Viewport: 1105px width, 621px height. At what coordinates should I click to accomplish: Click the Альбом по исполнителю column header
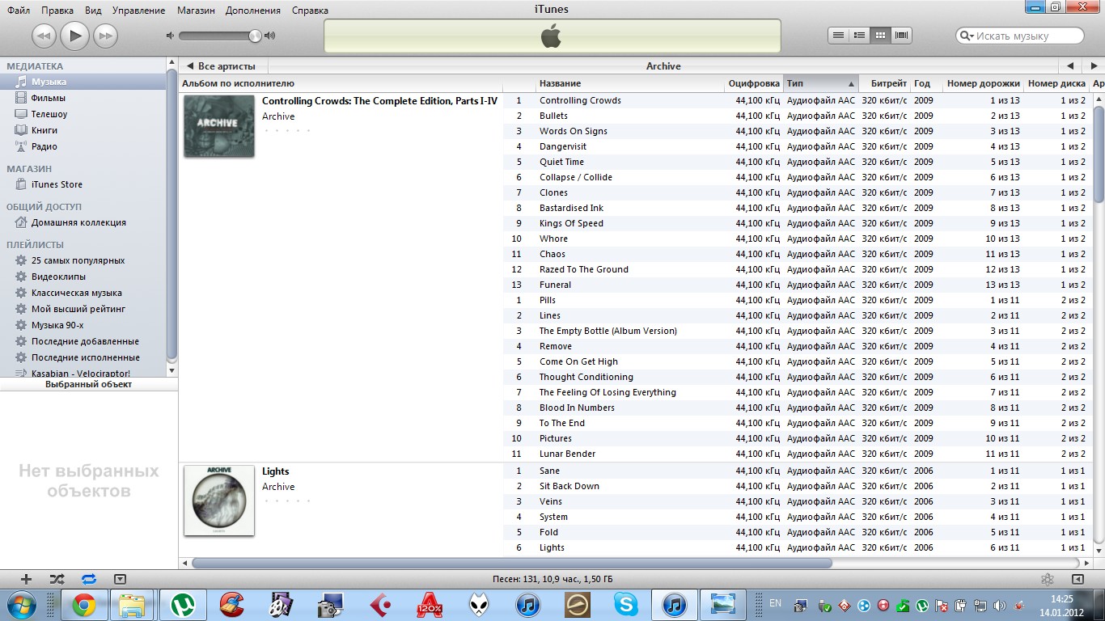[x=341, y=83]
